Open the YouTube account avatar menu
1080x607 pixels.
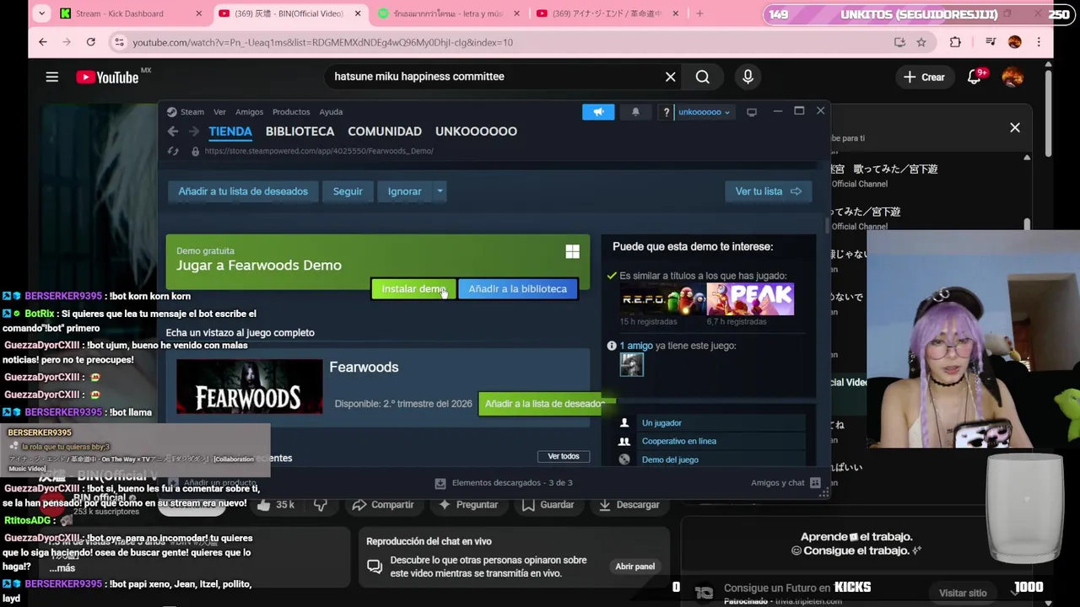tap(1012, 77)
